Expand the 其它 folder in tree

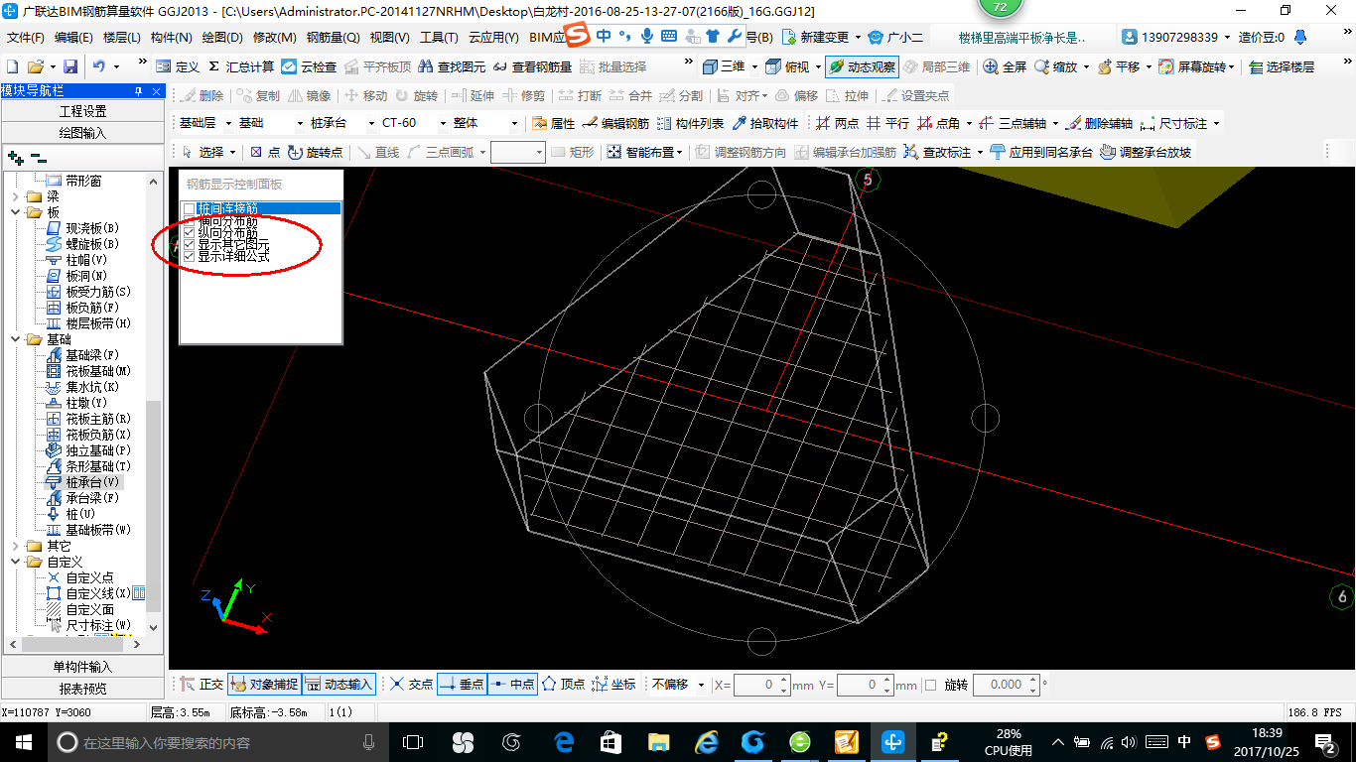(x=17, y=546)
